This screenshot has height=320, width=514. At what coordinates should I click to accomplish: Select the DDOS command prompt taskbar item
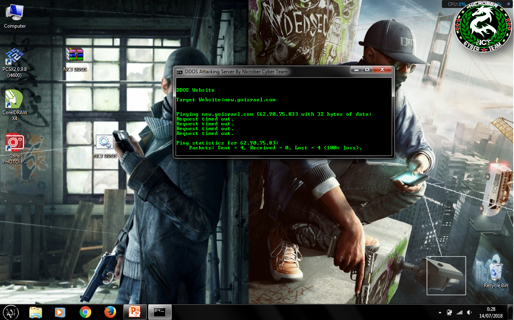pyautogui.click(x=160, y=312)
